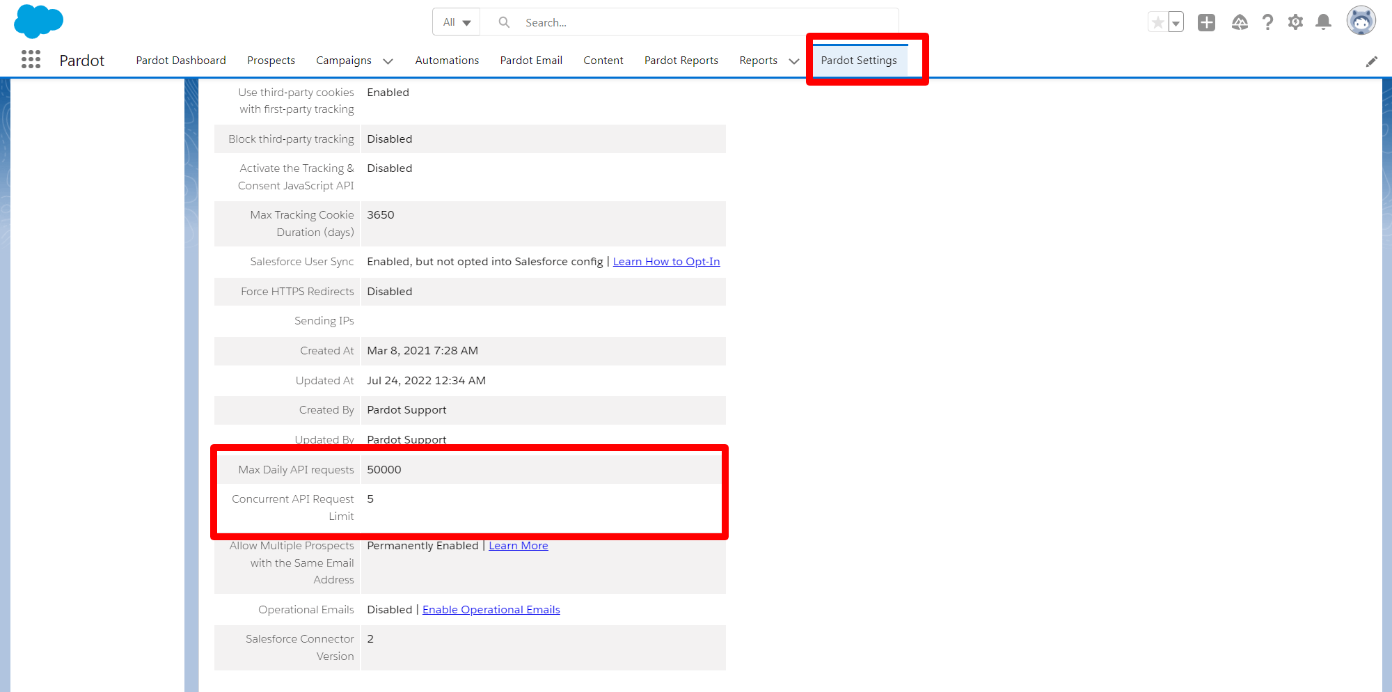Expand the favorites list dropdown arrow
1392x692 pixels.
[1176, 23]
